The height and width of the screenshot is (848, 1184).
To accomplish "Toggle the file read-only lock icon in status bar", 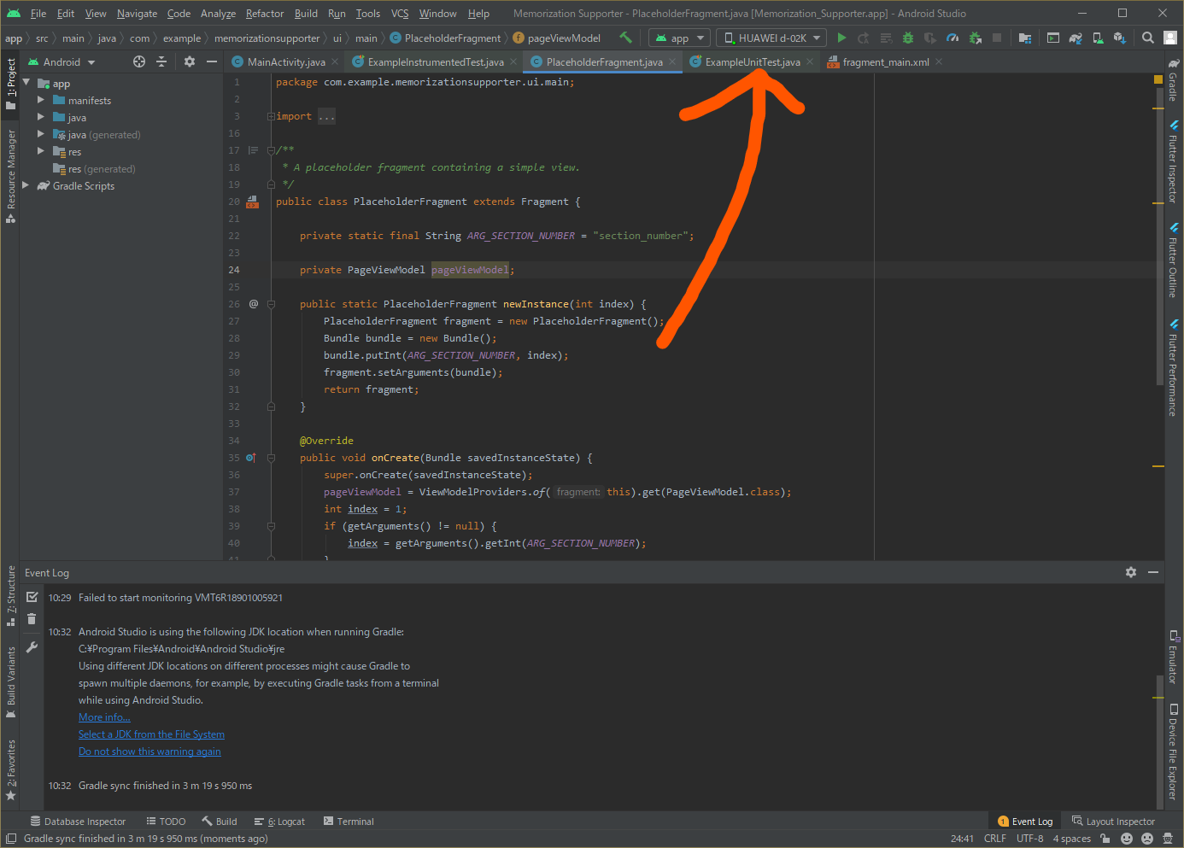I will click(1105, 839).
